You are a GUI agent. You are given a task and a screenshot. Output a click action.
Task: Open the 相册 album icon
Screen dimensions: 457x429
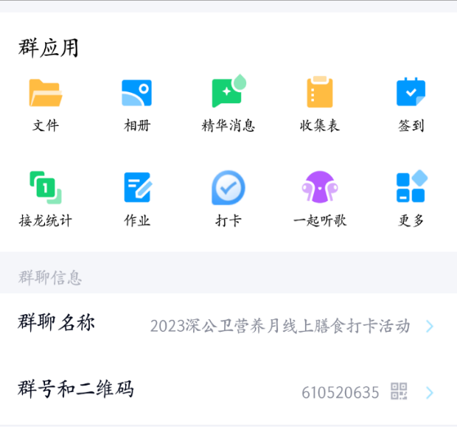[136, 93]
